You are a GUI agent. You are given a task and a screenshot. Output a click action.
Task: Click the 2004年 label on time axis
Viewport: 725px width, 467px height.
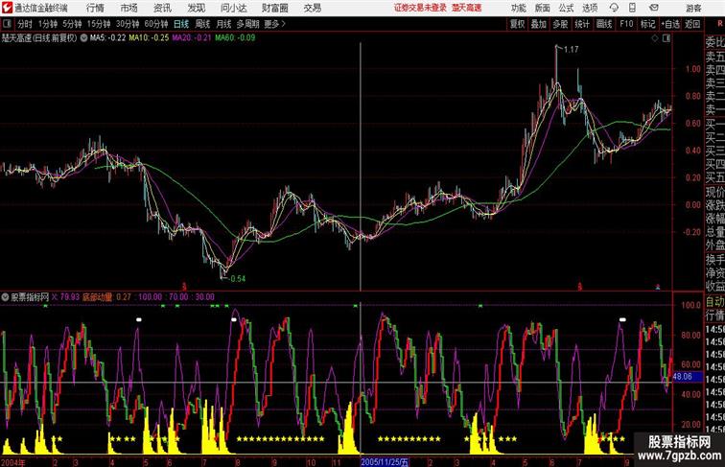pos(13,462)
